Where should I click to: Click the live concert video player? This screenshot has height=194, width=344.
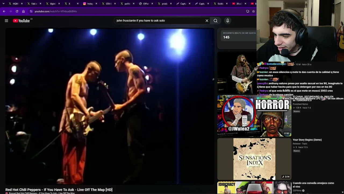pyautogui.click(x=110, y=106)
